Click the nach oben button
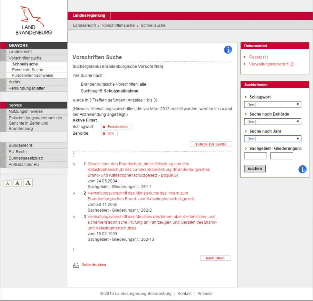313x301 pixels. point(215,258)
